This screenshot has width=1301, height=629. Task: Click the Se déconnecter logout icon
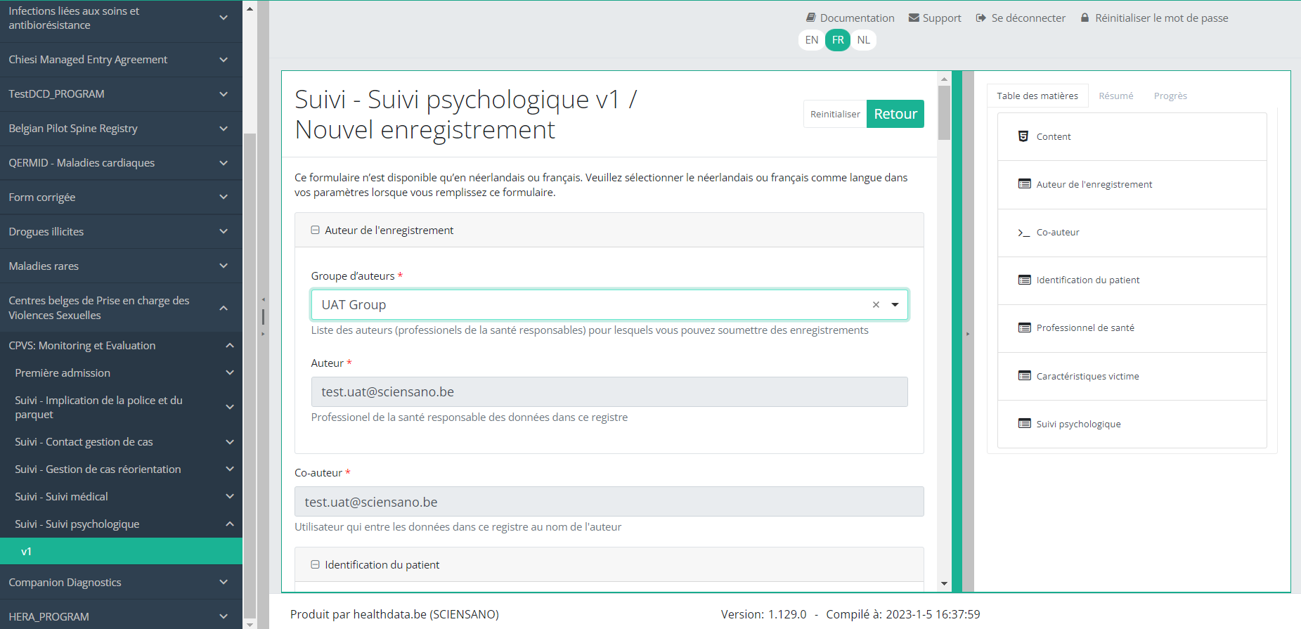pos(981,18)
